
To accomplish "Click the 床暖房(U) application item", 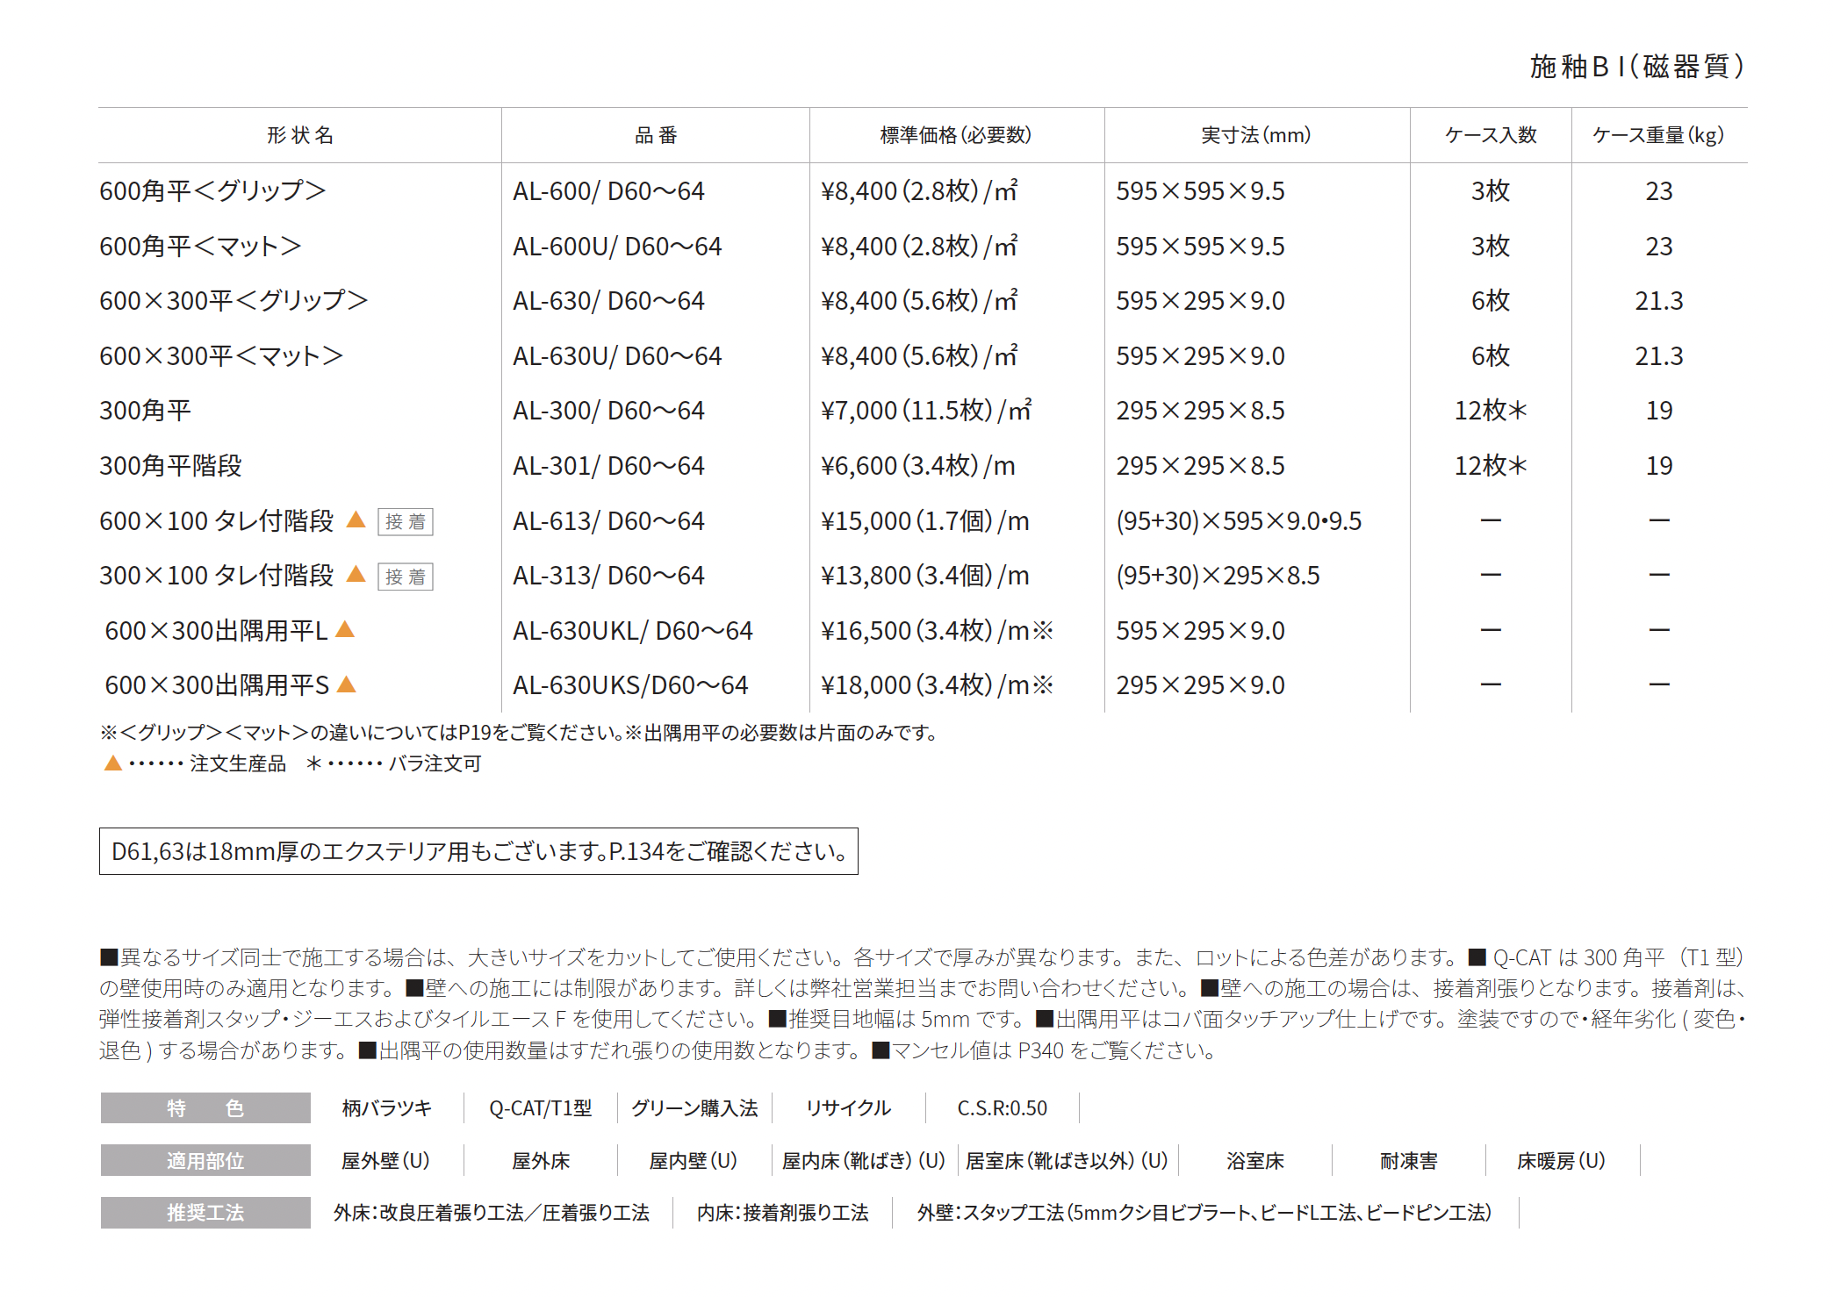I will 1561,1161.
